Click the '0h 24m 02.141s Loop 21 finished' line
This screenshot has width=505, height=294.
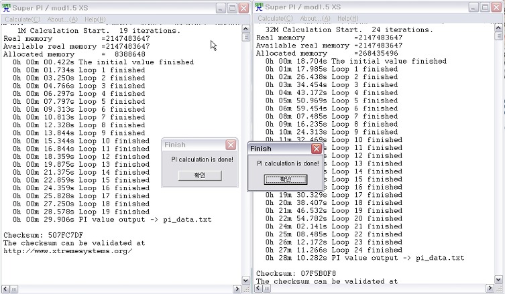pos(334,226)
